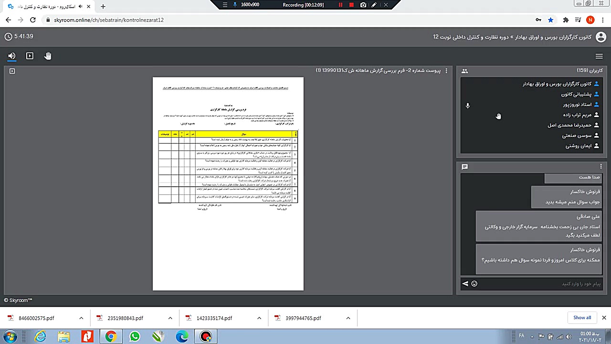Screen dimensions: 611x344
Task: Click the raise hand icon
Action: point(48,56)
